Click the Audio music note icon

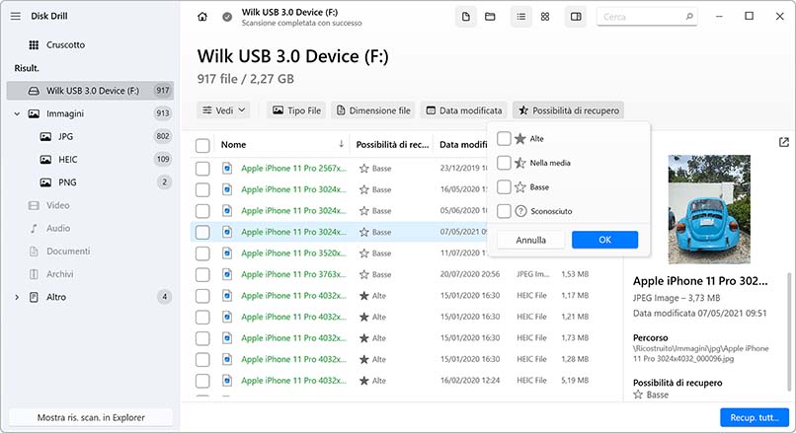click(34, 228)
